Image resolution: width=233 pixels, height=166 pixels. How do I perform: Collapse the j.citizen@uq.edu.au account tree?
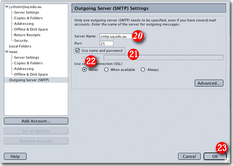tap(7, 7)
